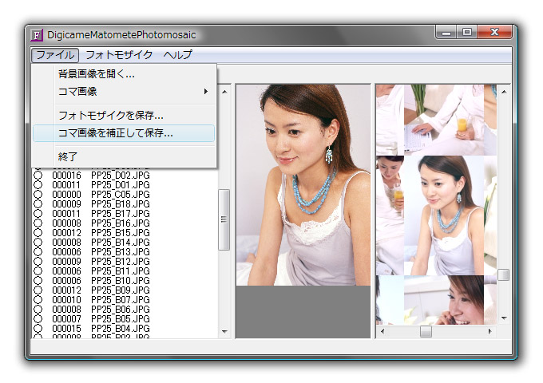Viewport: 543px width, 383px height.
Task: Click 終了 to exit the application
Action: click(124, 156)
